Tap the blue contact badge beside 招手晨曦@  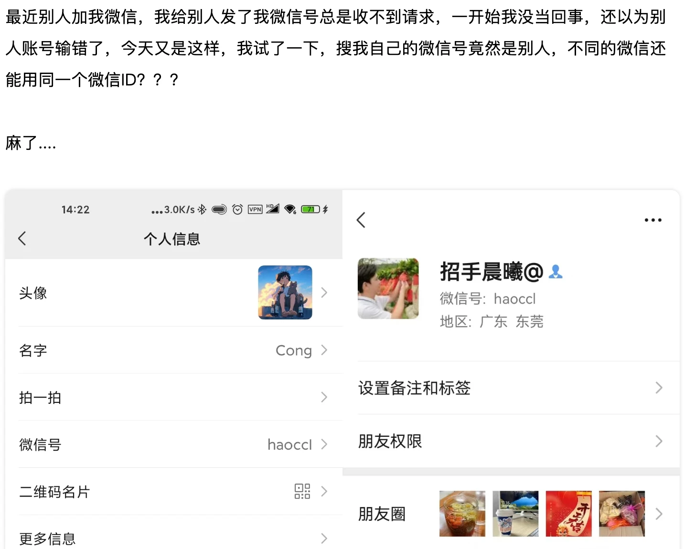pos(556,272)
